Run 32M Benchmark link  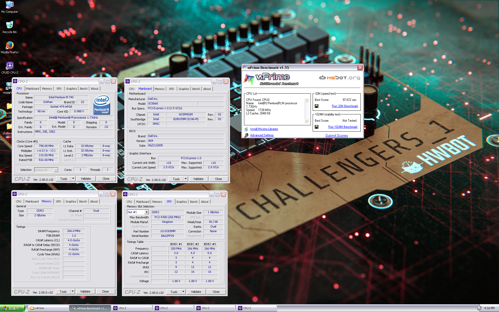[345, 106]
